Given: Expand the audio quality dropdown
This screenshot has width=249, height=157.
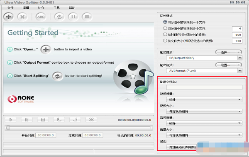Looking at the screenshot, I should pyautogui.click(x=204, y=123).
